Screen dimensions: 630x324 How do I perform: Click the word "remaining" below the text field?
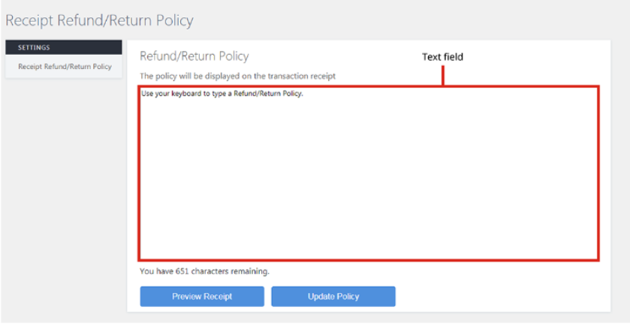(x=252, y=271)
